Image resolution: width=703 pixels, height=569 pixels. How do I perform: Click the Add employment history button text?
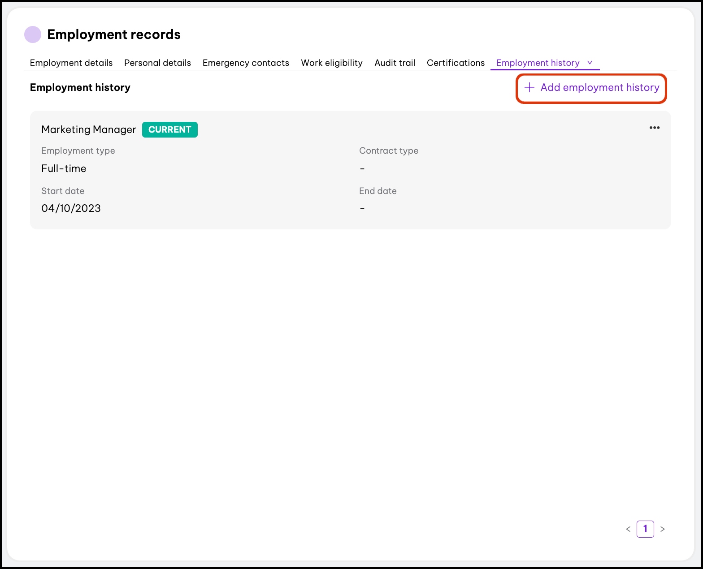[599, 87]
